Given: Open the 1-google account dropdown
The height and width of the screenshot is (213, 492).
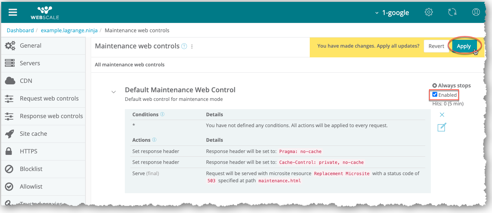Looking at the screenshot, I should tap(392, 13).
